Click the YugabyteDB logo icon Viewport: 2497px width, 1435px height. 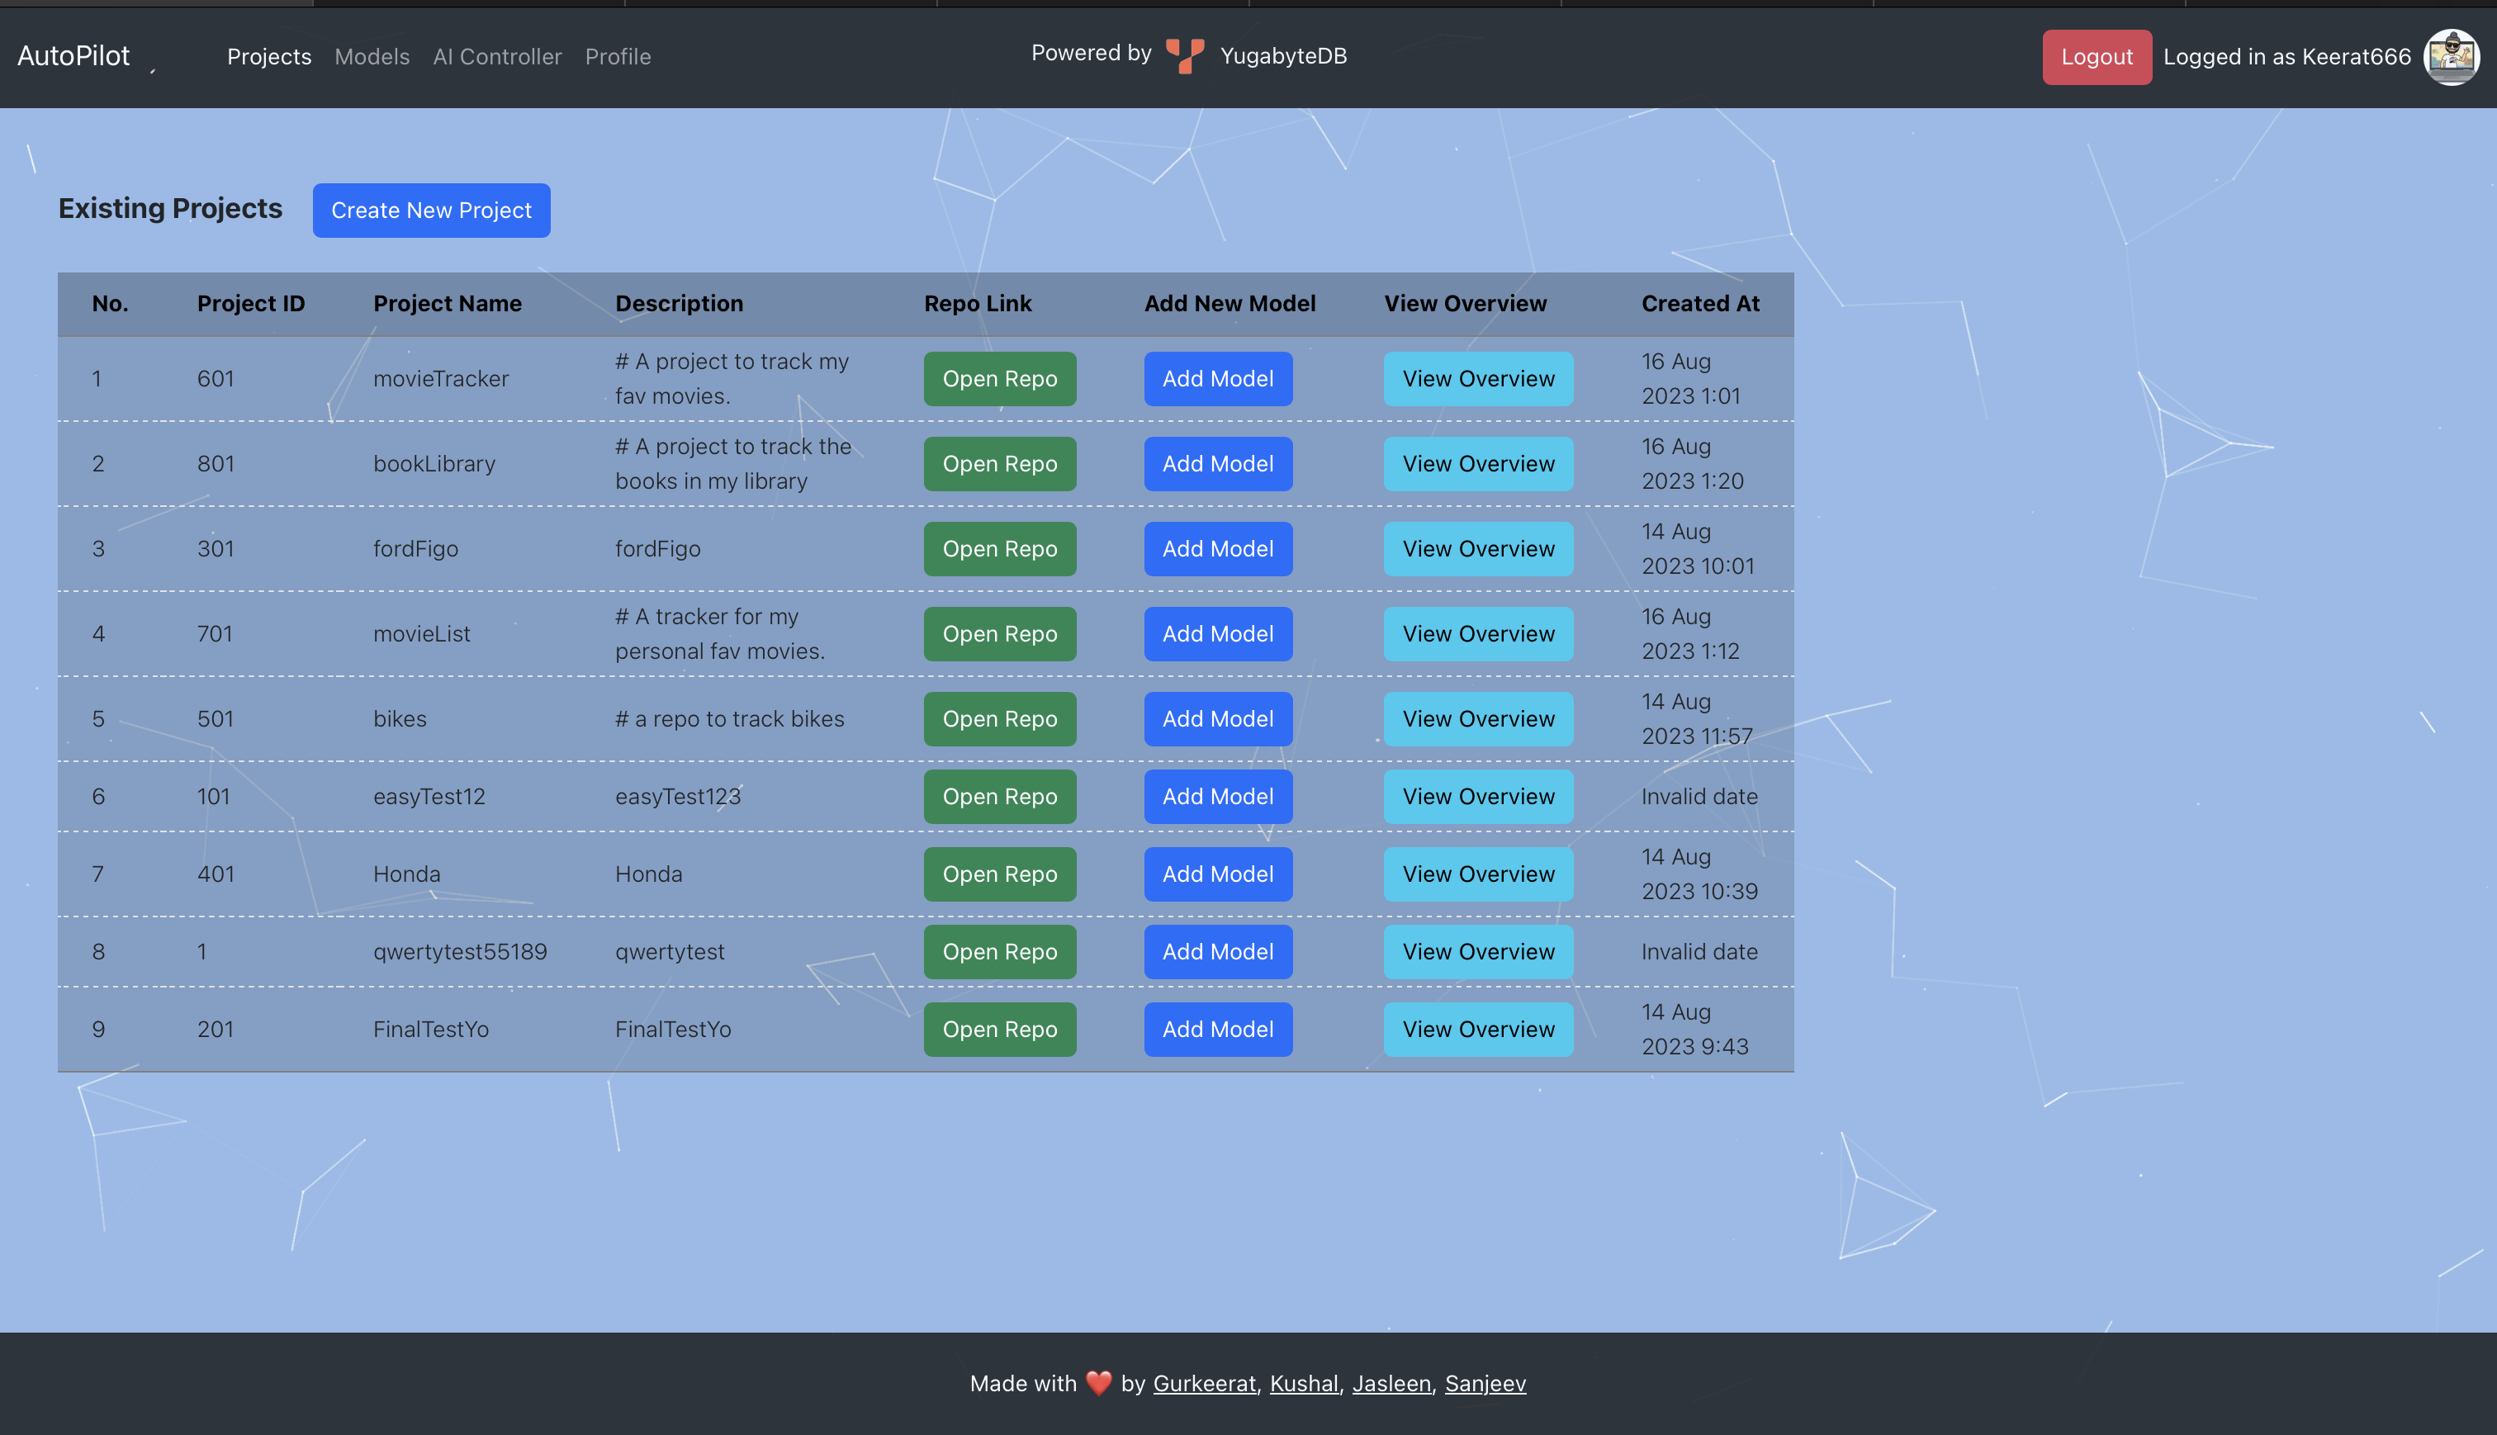click(1184, 56)
